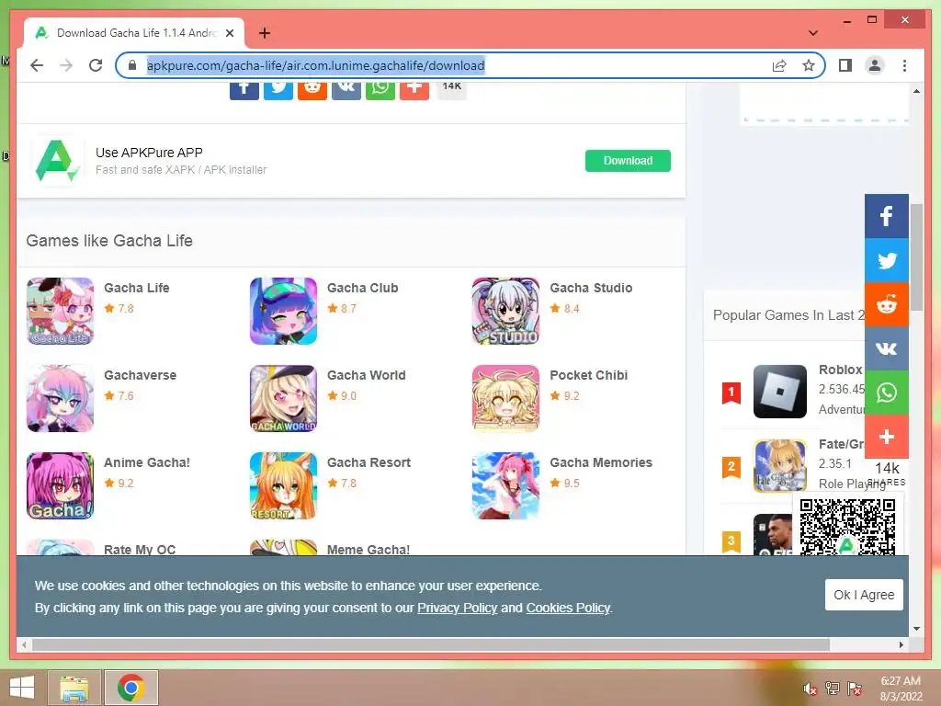The image size is (941, 706).
Task: Share on Facebook in floating sidebar
Action: [887, 216]
